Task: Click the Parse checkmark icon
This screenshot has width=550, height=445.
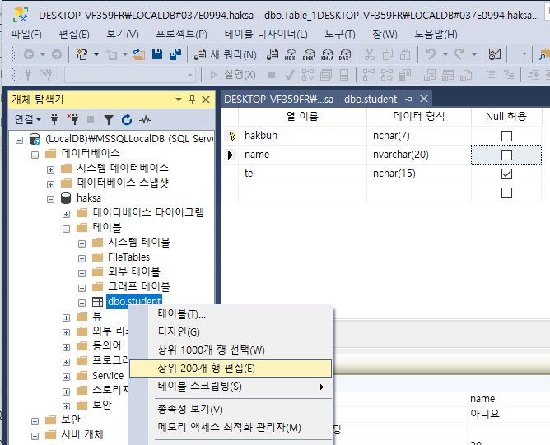Action: click(290, 75)
